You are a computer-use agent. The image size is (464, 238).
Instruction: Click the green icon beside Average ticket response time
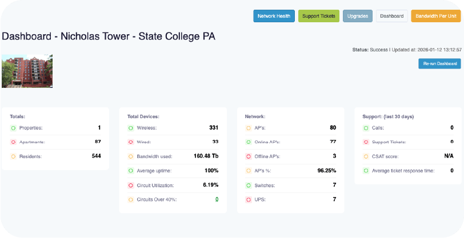366,170
